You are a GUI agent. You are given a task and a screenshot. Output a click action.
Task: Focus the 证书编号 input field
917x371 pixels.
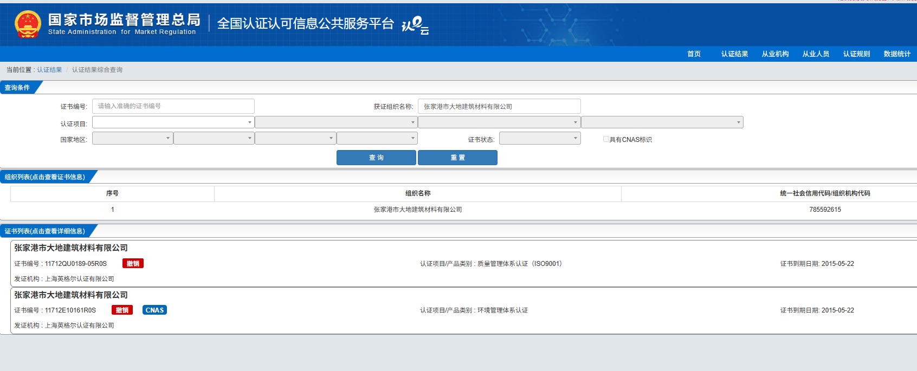pos(173,106)
